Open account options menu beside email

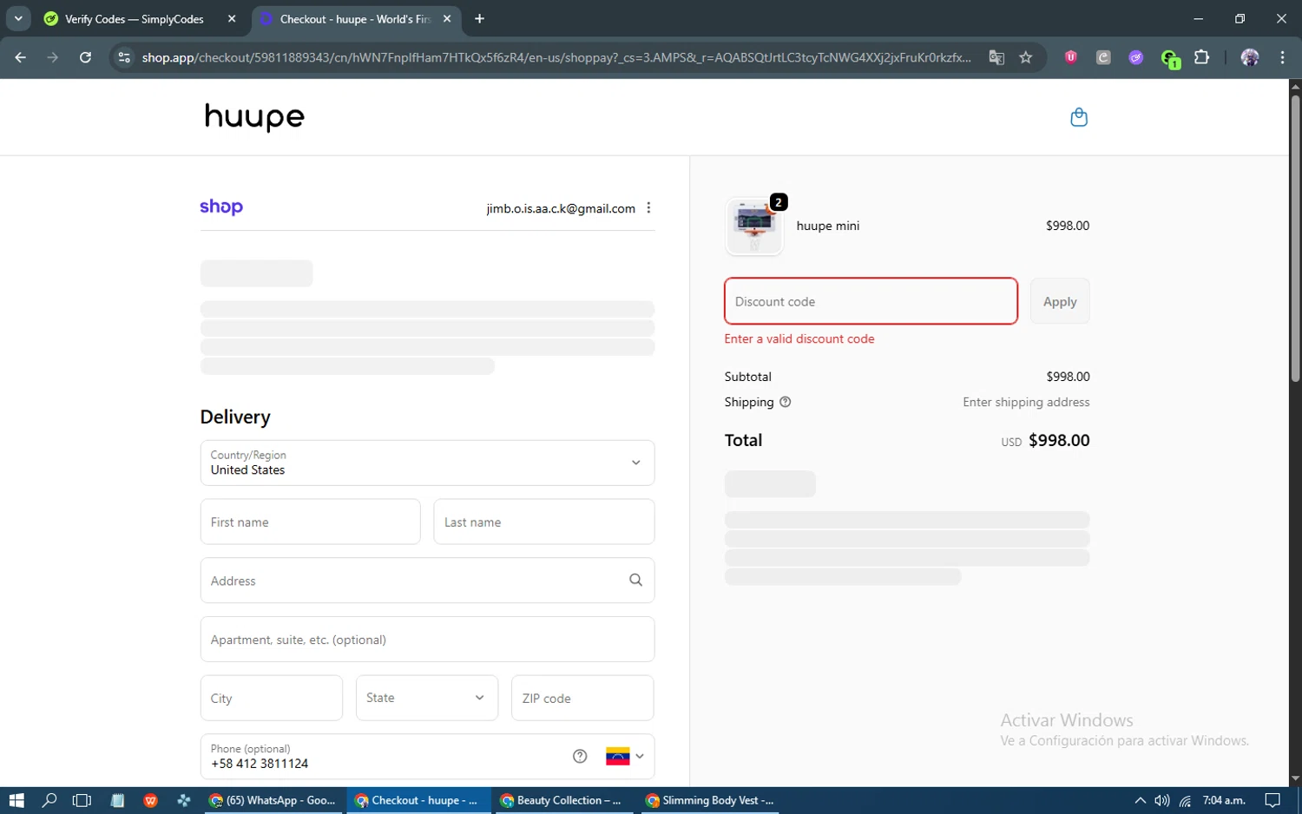point(648,208)
